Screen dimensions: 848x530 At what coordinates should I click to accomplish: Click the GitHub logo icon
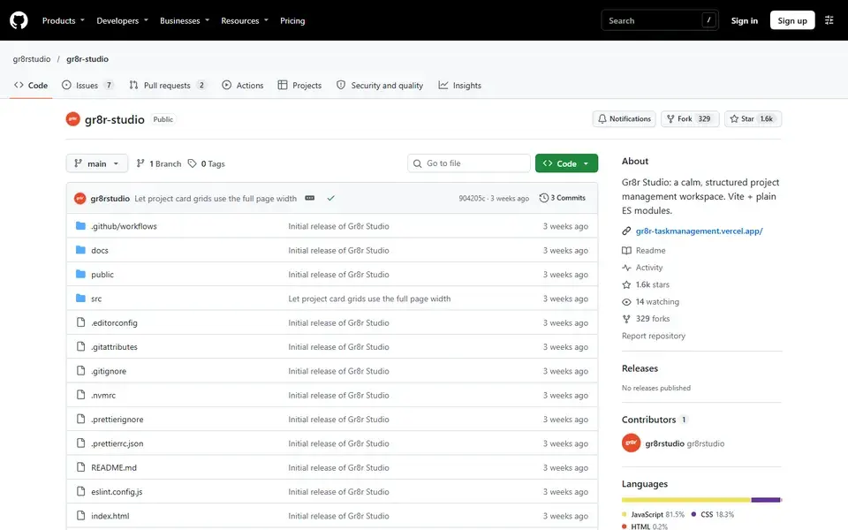[x=19, y=20]
